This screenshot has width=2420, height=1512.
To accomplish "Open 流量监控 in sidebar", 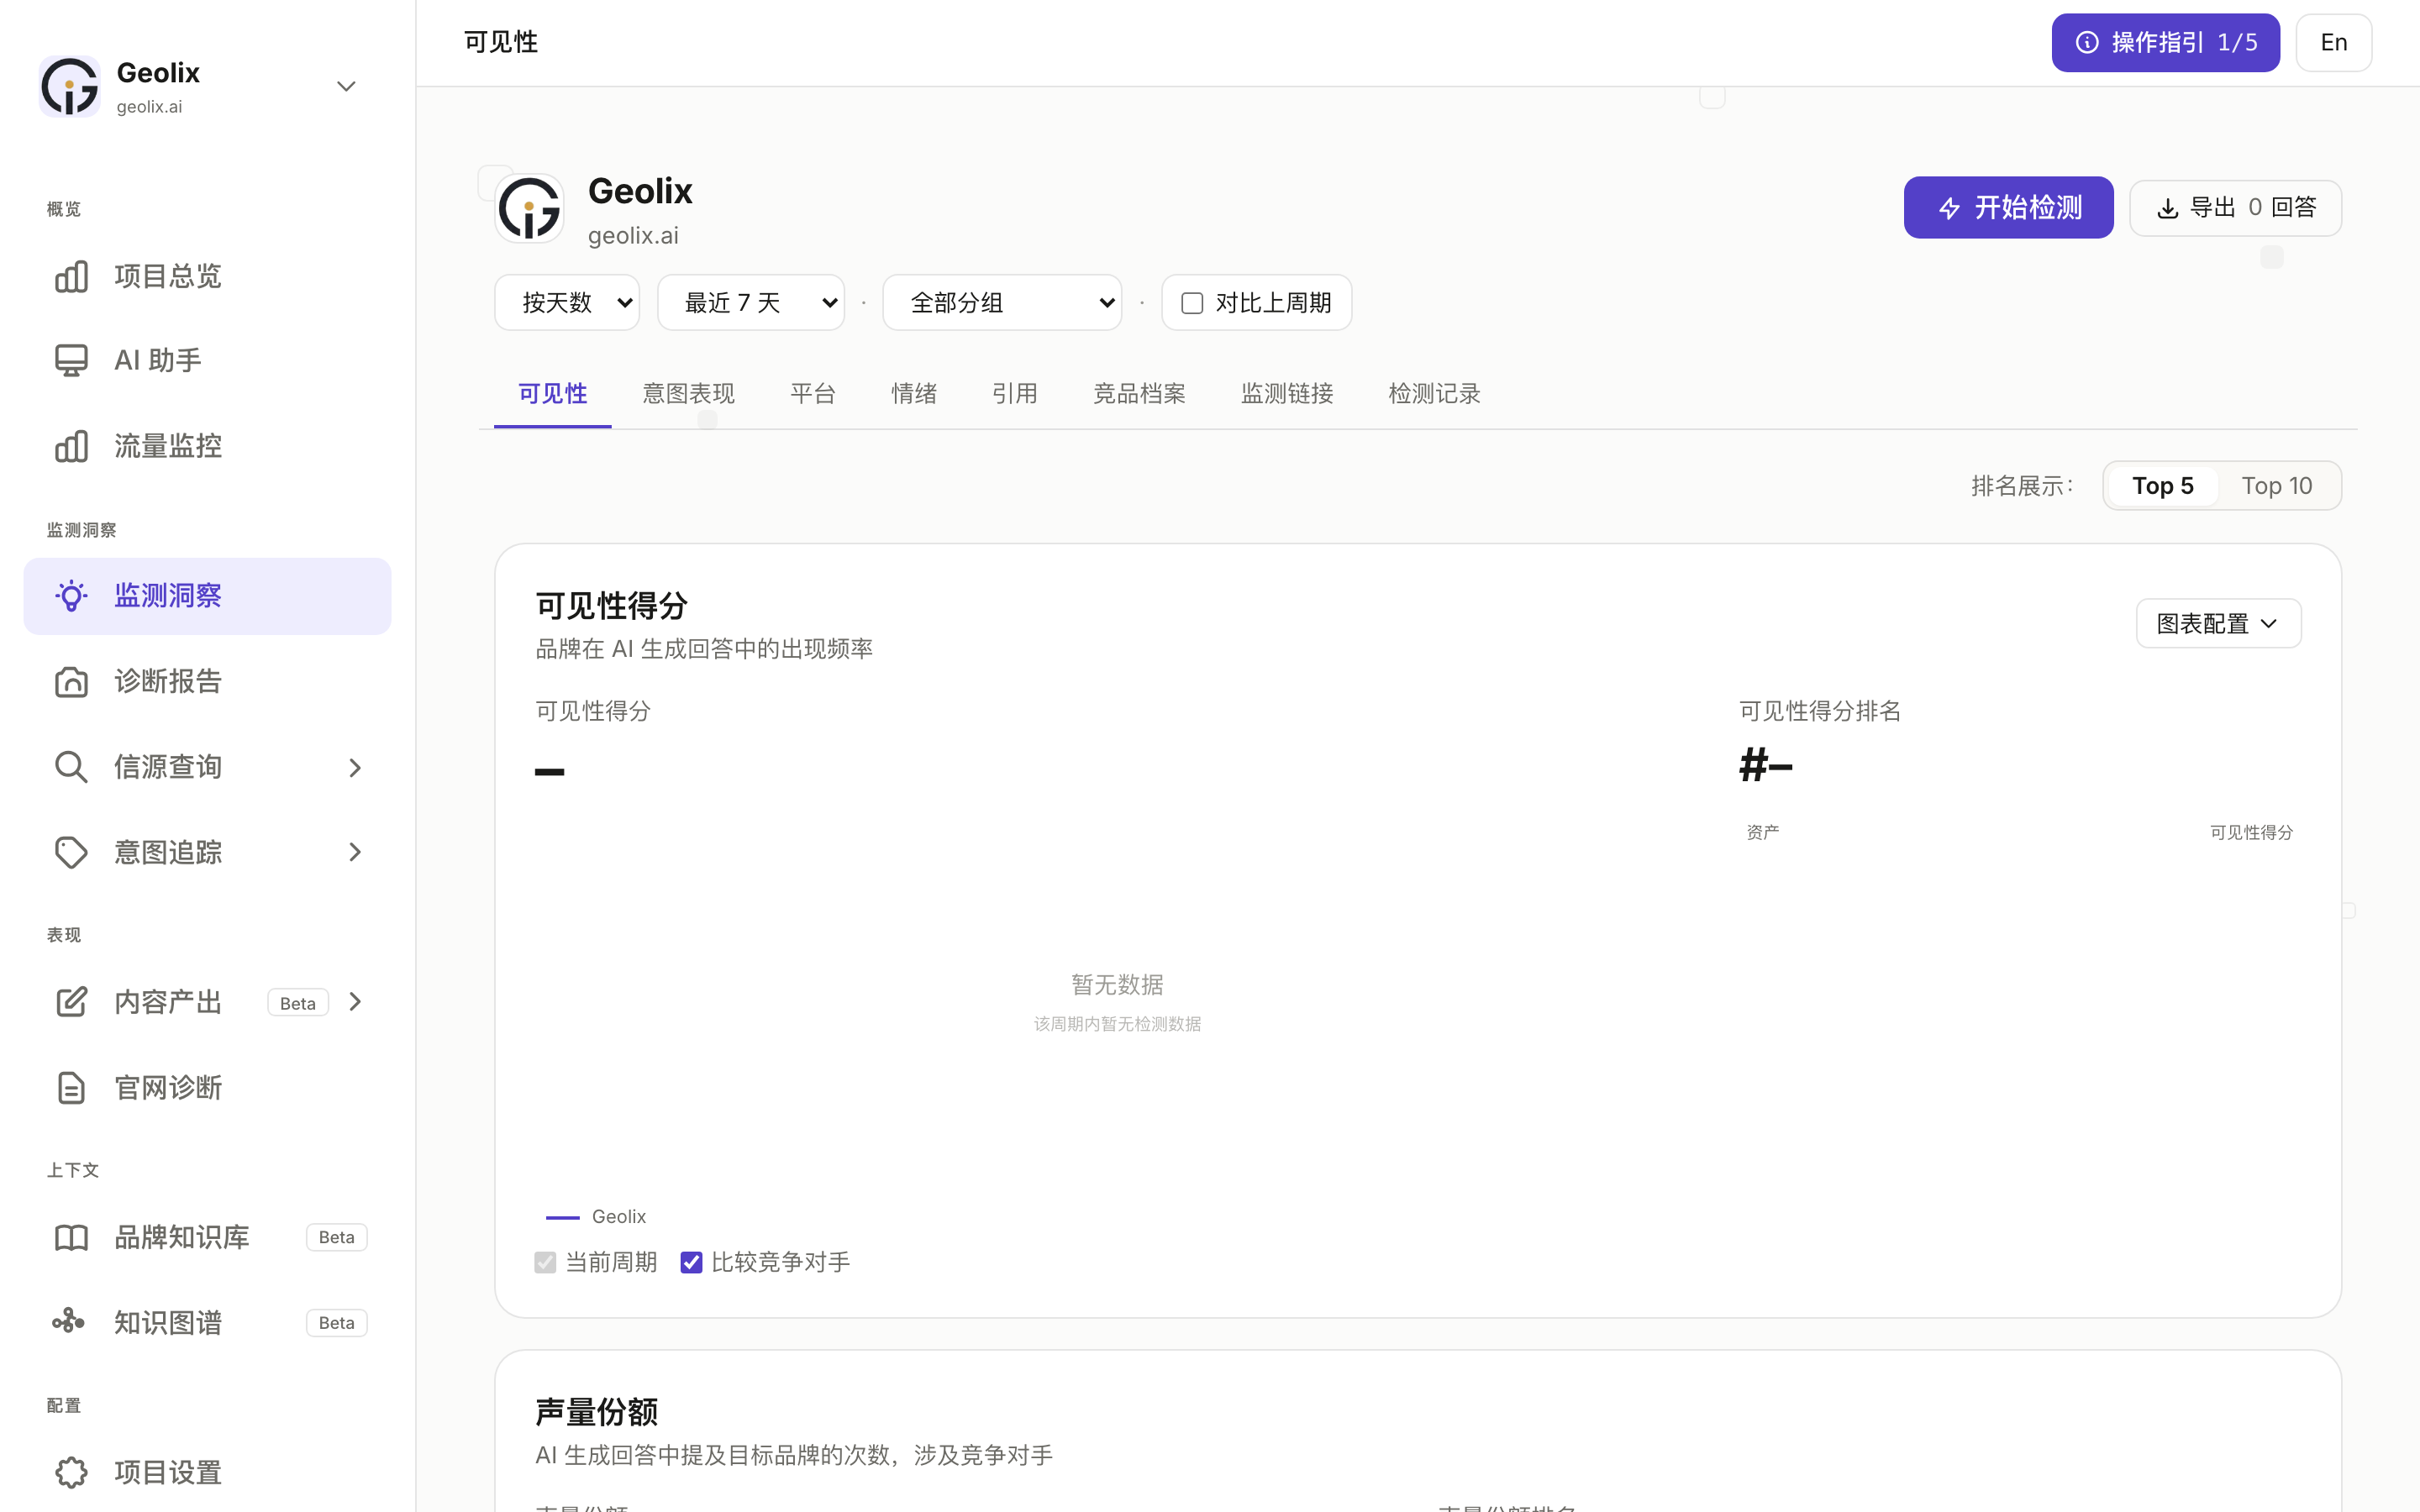I will pyautogui.click(x=207, y=446).
